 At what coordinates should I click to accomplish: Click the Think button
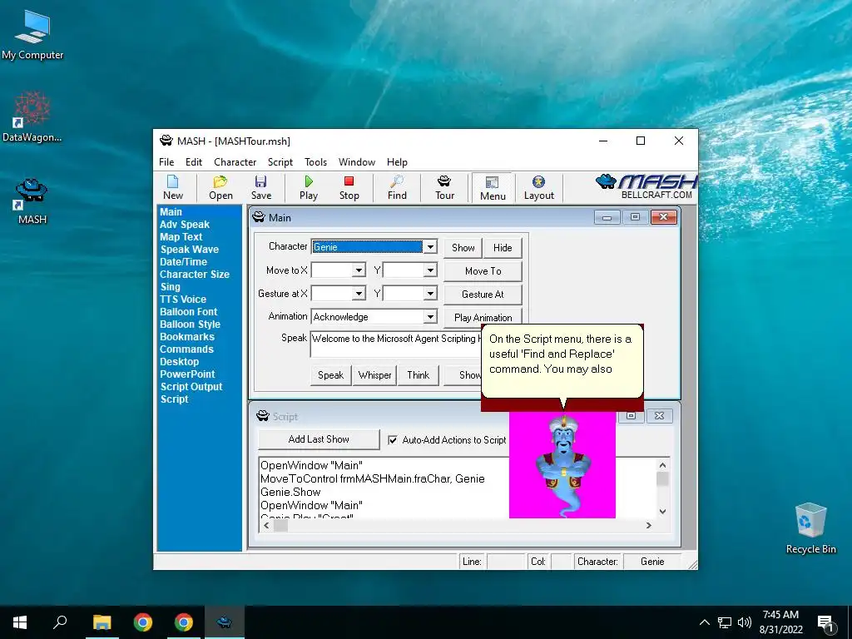(x=418, y=375)
